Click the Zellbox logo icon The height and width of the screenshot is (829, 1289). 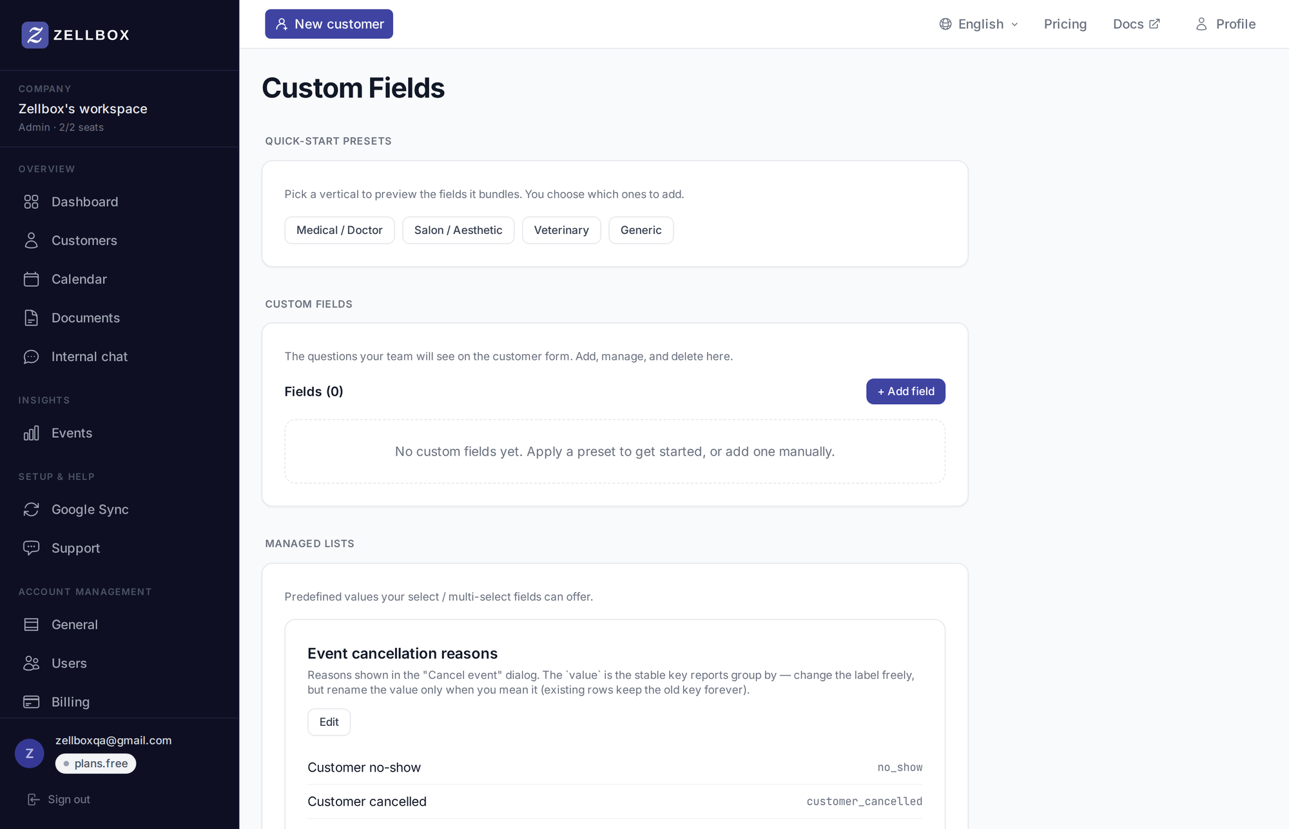pos(35,35)
